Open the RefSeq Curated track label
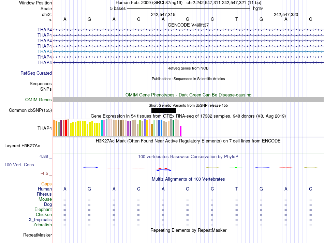 click(36, 73)
